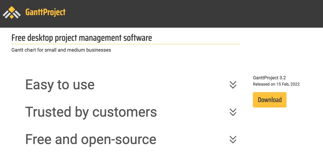Click the large orange diamond atop the logo

(12, 9)
